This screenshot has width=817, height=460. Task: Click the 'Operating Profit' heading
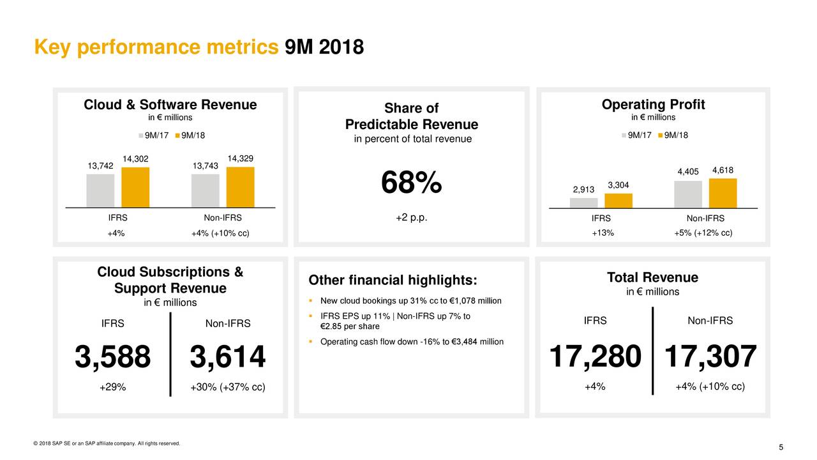(x=653, y=105)
